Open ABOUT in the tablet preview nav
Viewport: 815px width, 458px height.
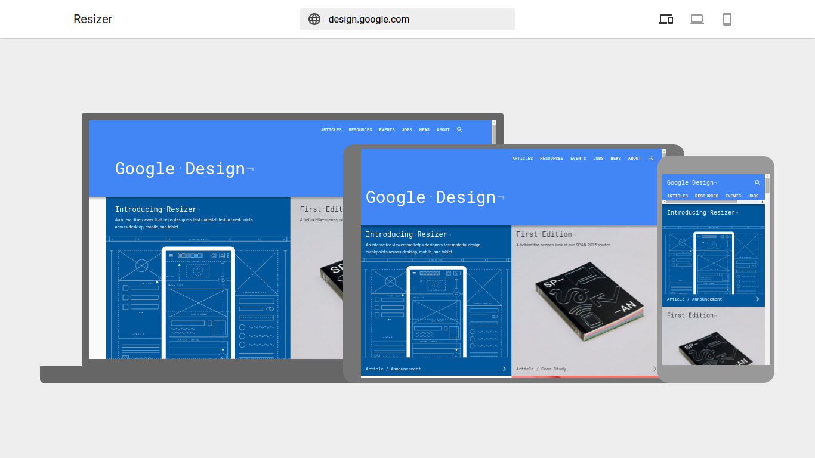tap(635, 159)
